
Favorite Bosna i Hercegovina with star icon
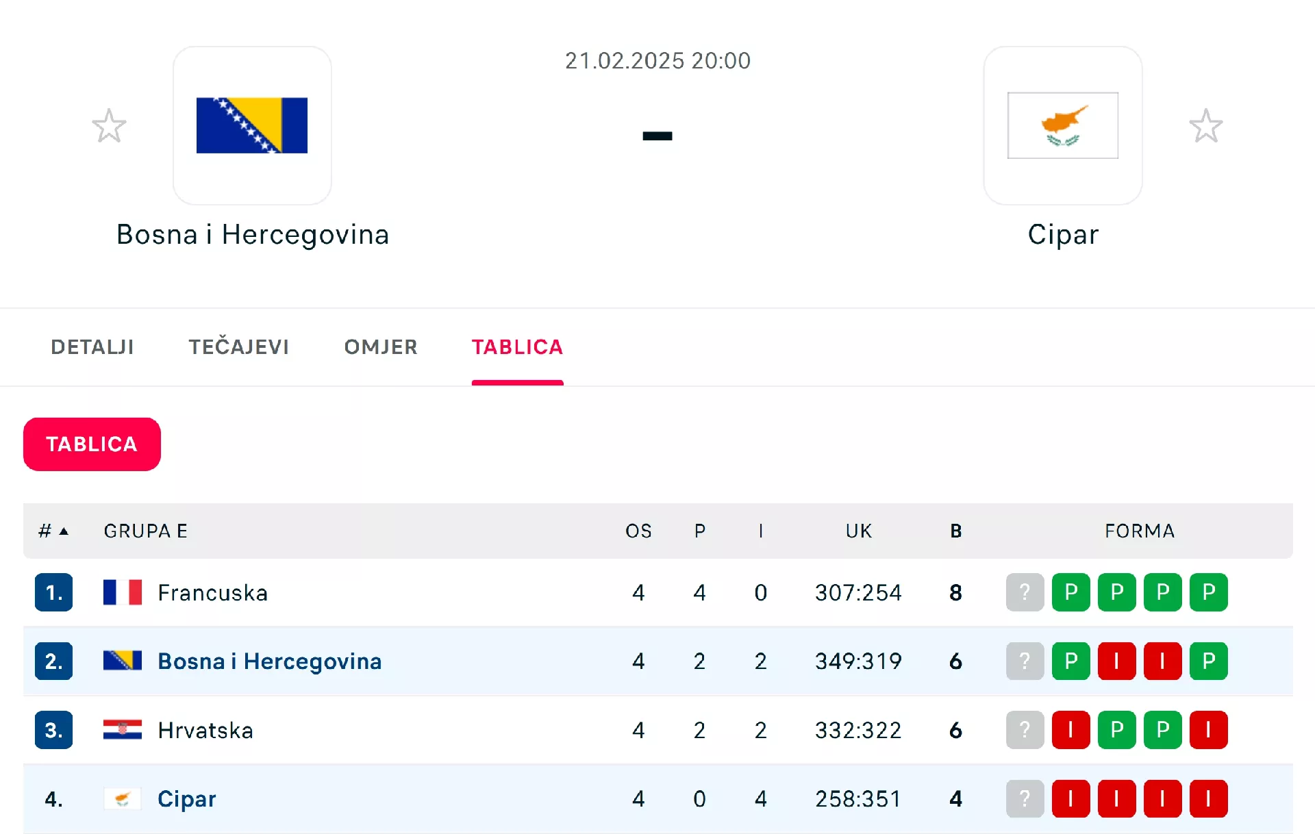click(110, 126)
